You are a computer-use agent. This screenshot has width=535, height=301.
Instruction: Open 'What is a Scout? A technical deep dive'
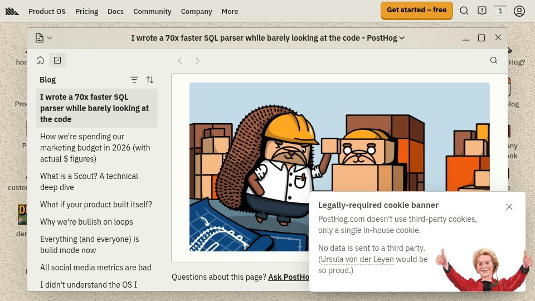tap(97, 182)
